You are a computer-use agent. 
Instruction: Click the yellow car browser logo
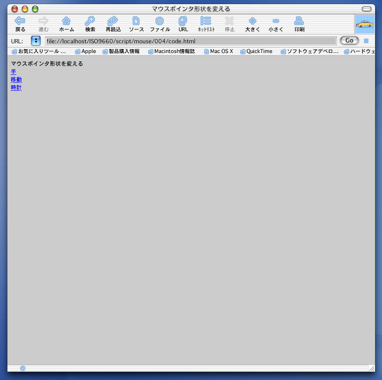tap(364, 24)
